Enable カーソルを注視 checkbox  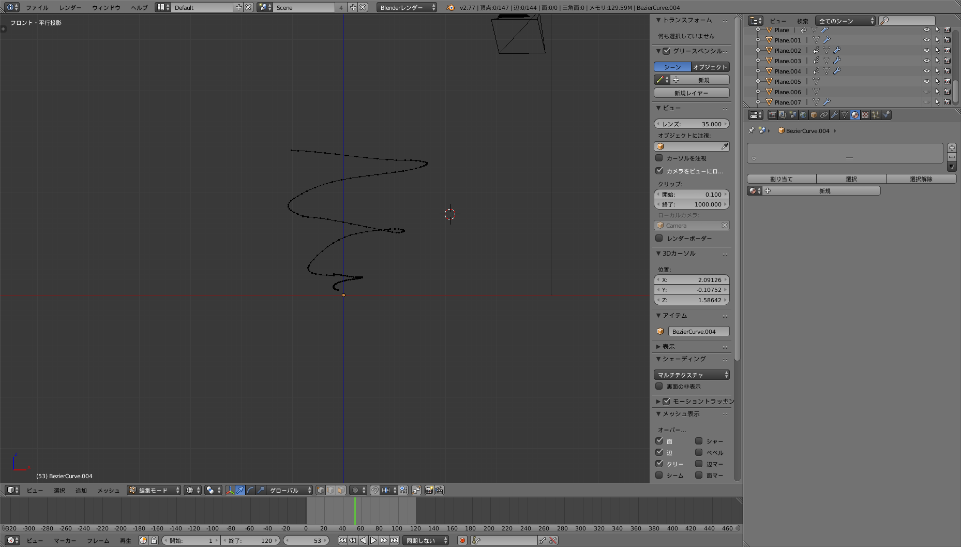coord(659,158)
